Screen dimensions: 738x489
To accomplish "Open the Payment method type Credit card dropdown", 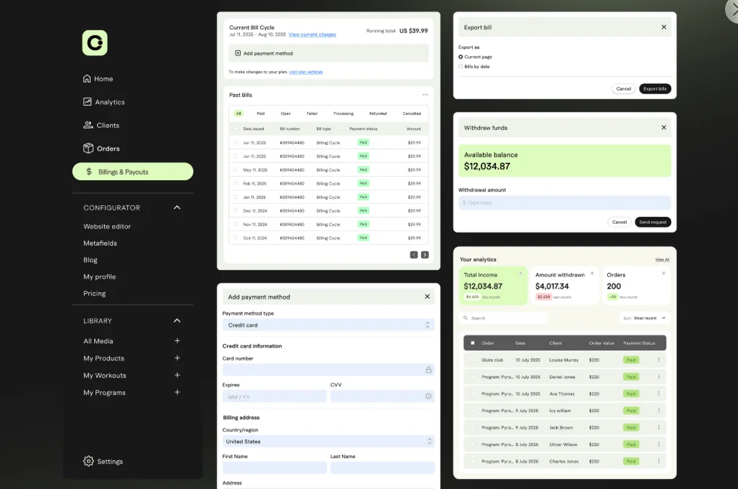I will pyautogui.click(x=328, y=325).
